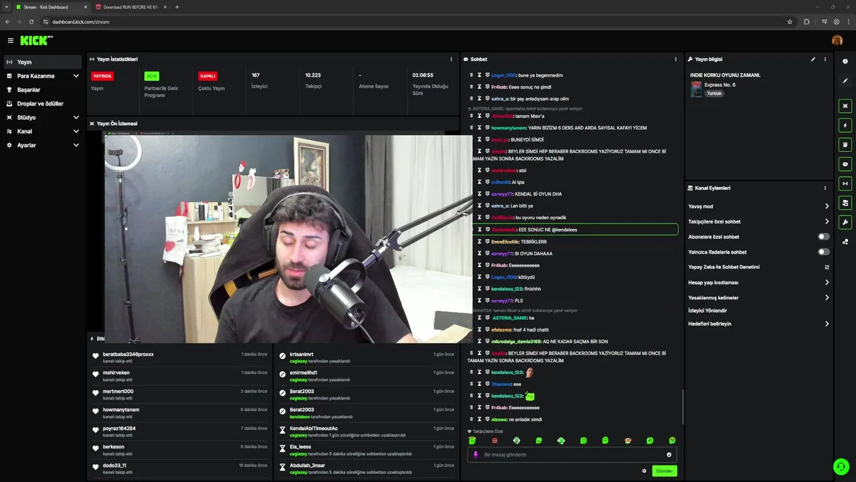Open the Yayın İstatistikleri three-dot menu
Viewport: 856px width, 482px height.
tap(451, 59)
